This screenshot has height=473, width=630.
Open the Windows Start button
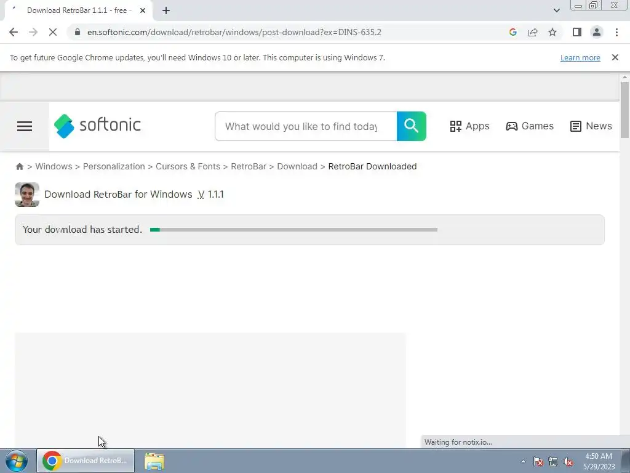(17, 461)
